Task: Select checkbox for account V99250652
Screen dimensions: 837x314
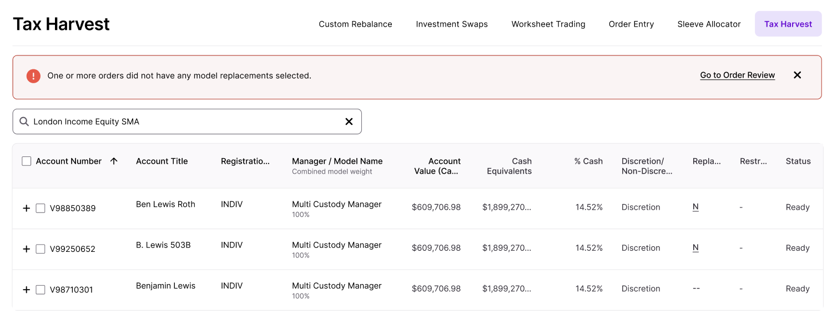Action: click(x=41, y=249)
